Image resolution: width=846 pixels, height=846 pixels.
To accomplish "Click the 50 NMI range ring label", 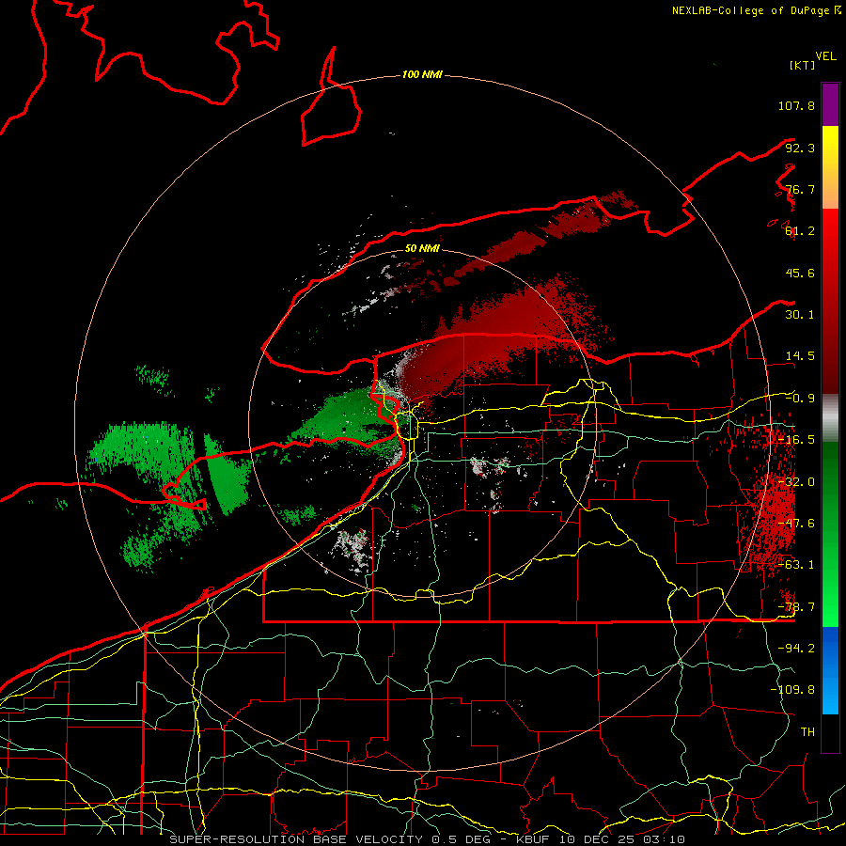I will pyautogui.click(x=422, y=248).
